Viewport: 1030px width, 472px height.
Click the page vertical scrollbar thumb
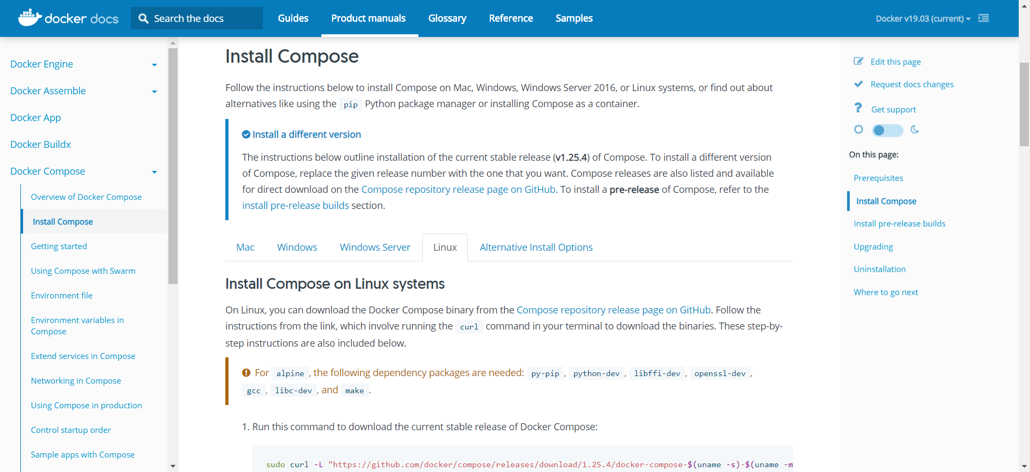(1024, 104)
